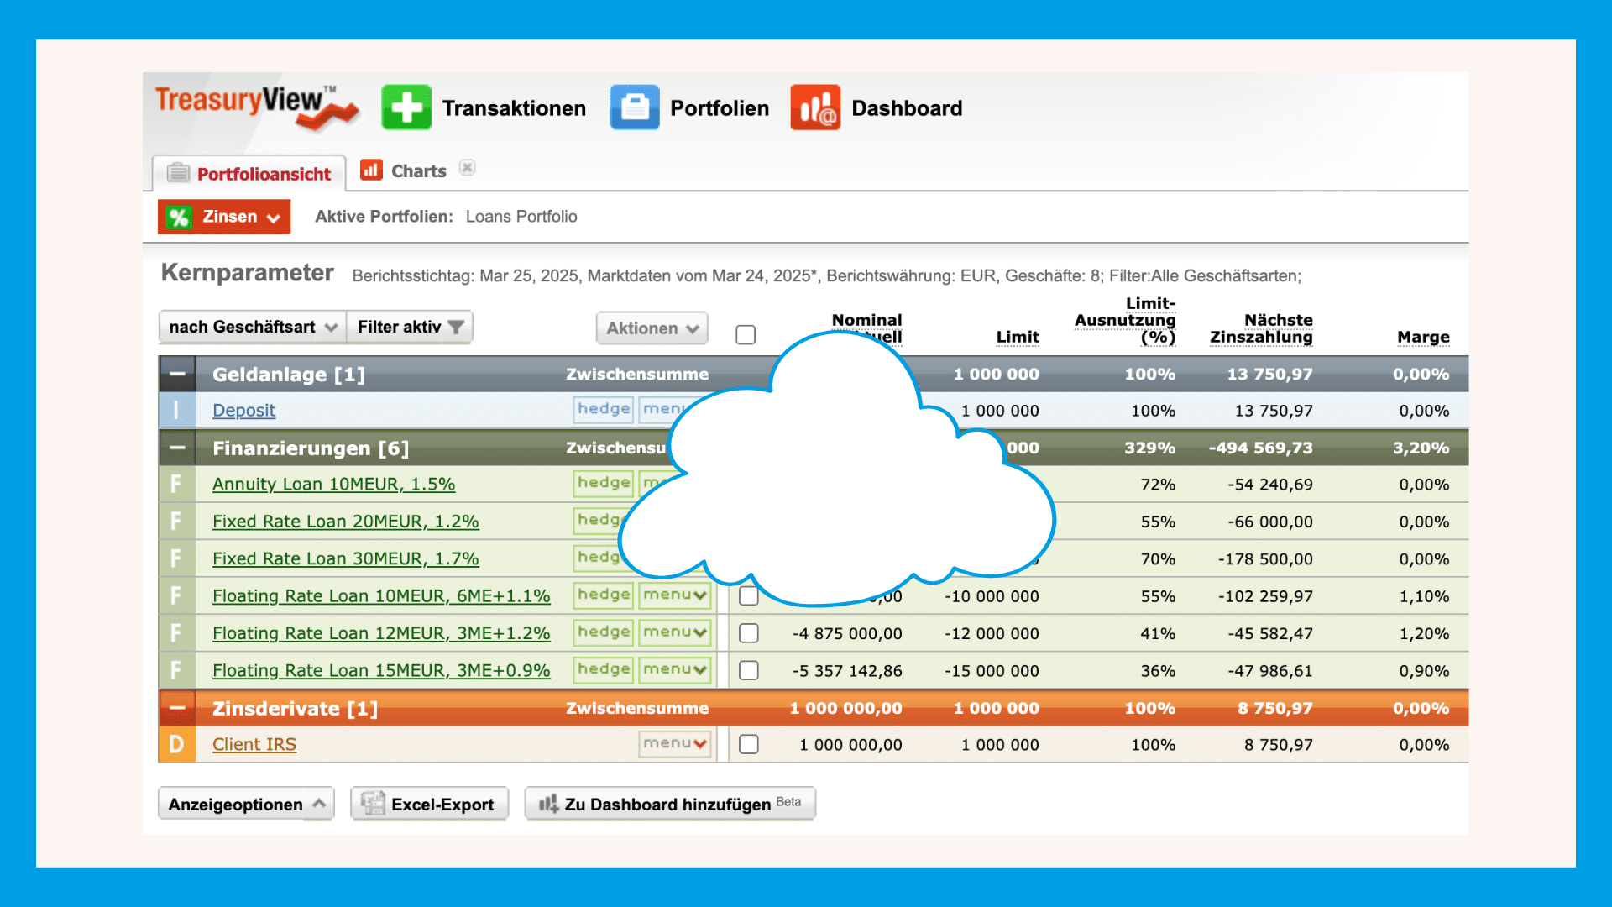Switch to the Charts tab
The height and width of the screenshot is (907, 1612).
tap(418, 170)
